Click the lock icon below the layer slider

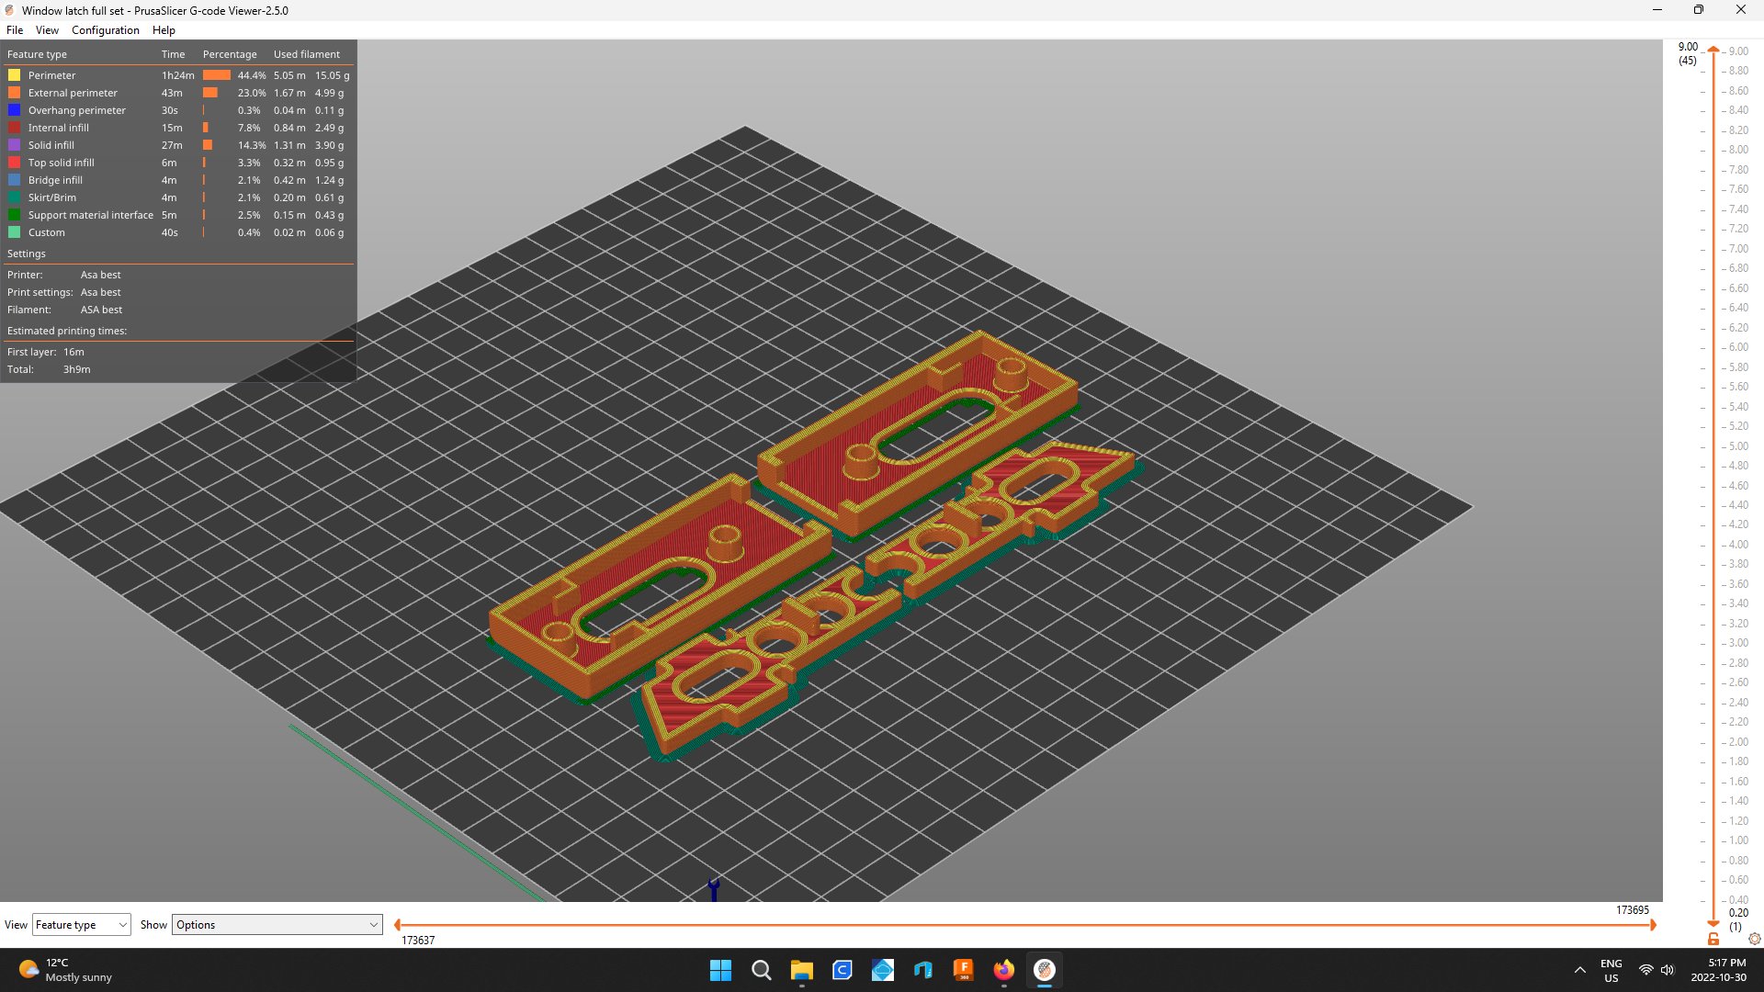pos(1713,940)
